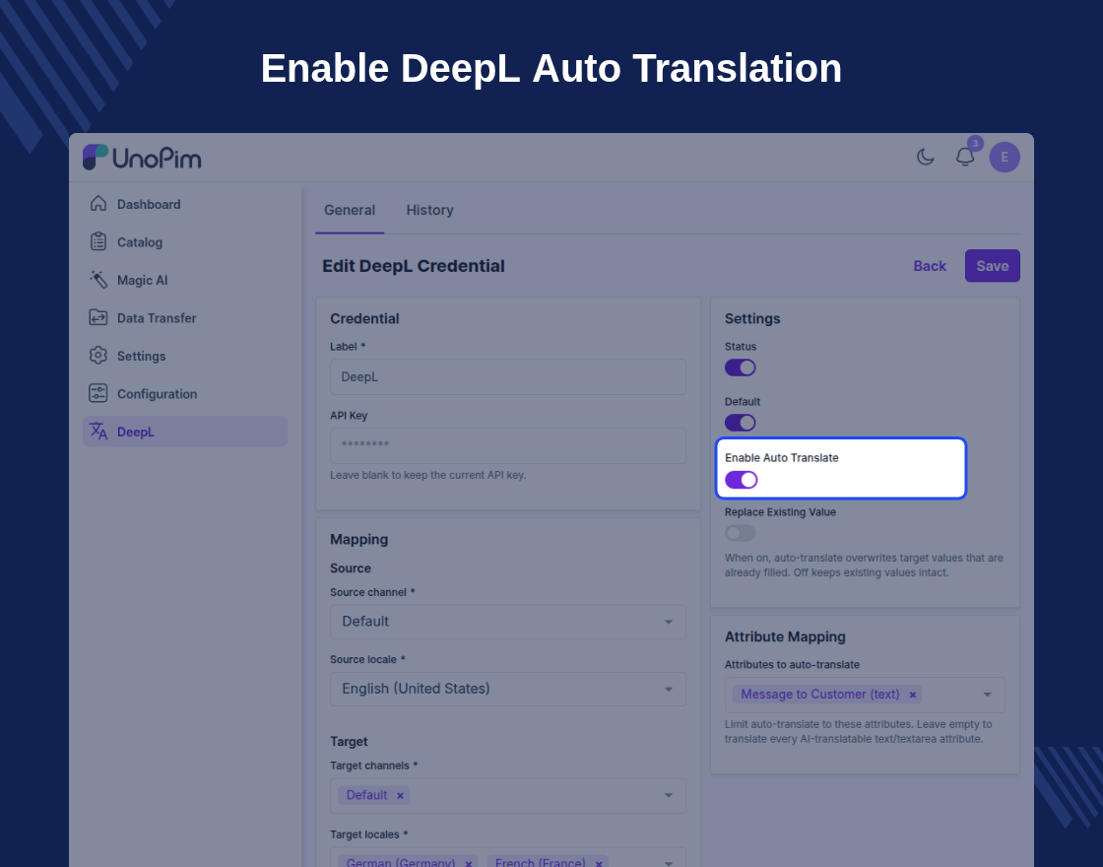Click the 'Mapping' section heading

point(358,540)
